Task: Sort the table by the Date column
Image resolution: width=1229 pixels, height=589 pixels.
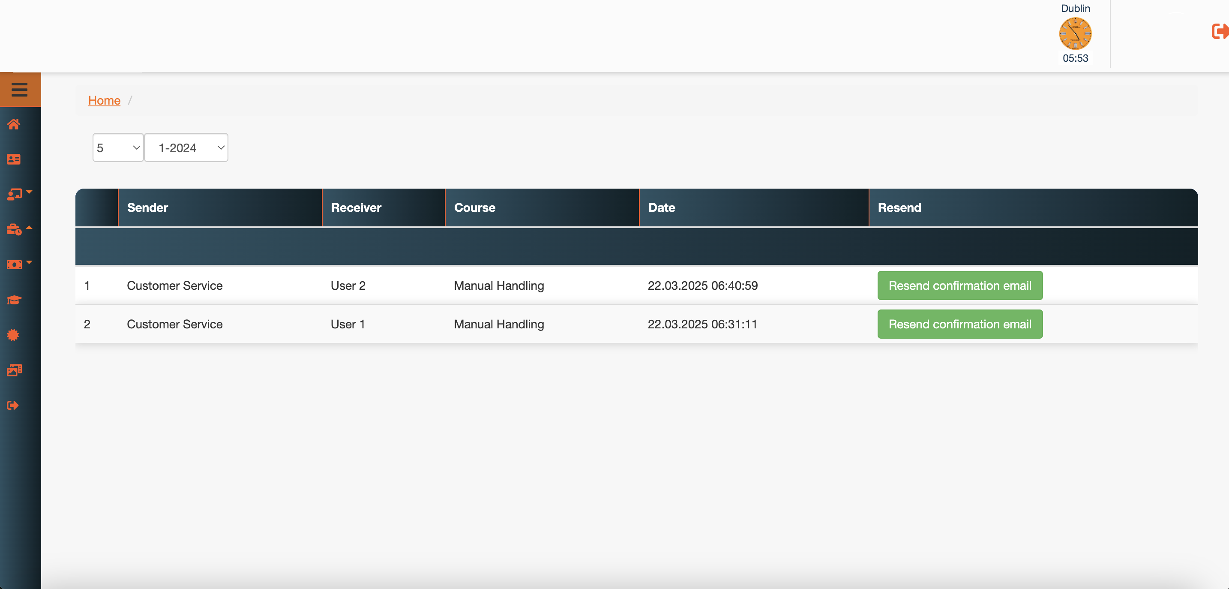Action: [661, 207]
